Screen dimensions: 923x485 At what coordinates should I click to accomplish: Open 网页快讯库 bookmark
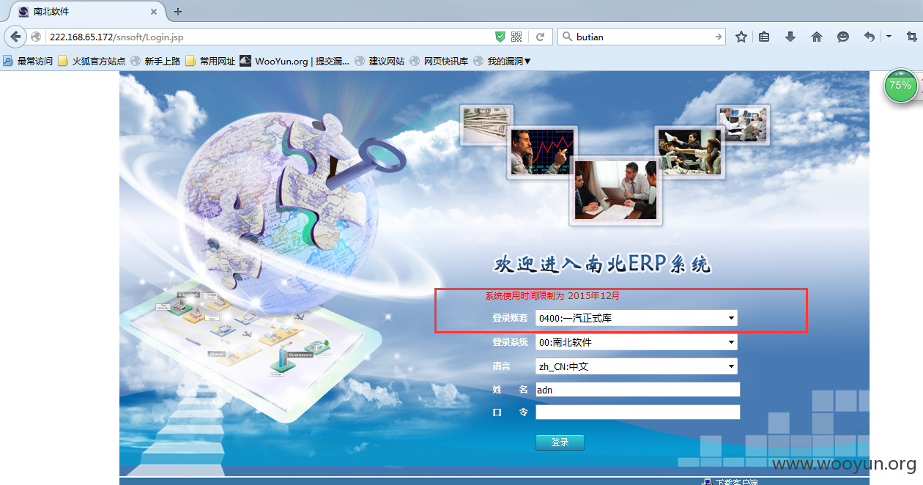(439, 61)
